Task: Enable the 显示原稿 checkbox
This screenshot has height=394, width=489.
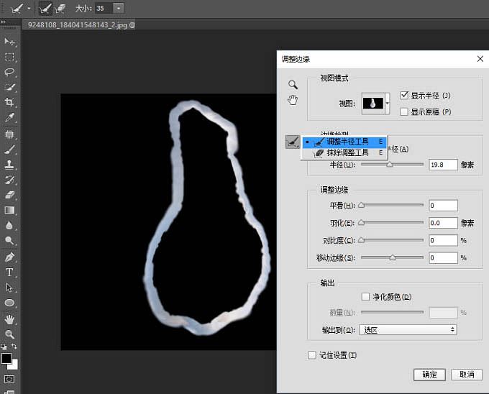Action: point(404,111)
